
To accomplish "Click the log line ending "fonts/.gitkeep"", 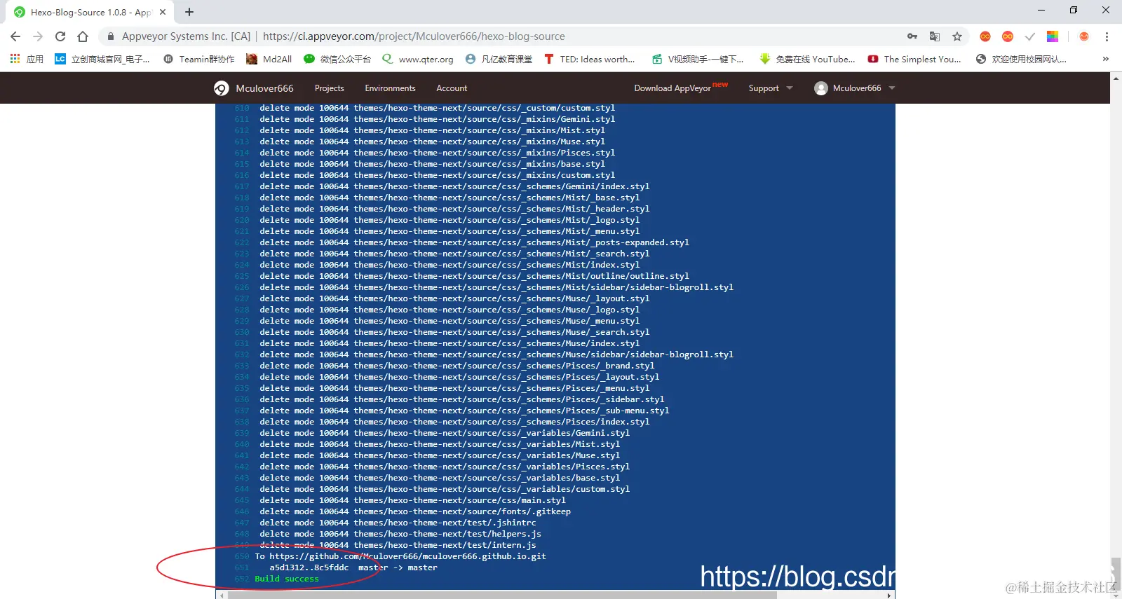I will (x=415, y=511).
